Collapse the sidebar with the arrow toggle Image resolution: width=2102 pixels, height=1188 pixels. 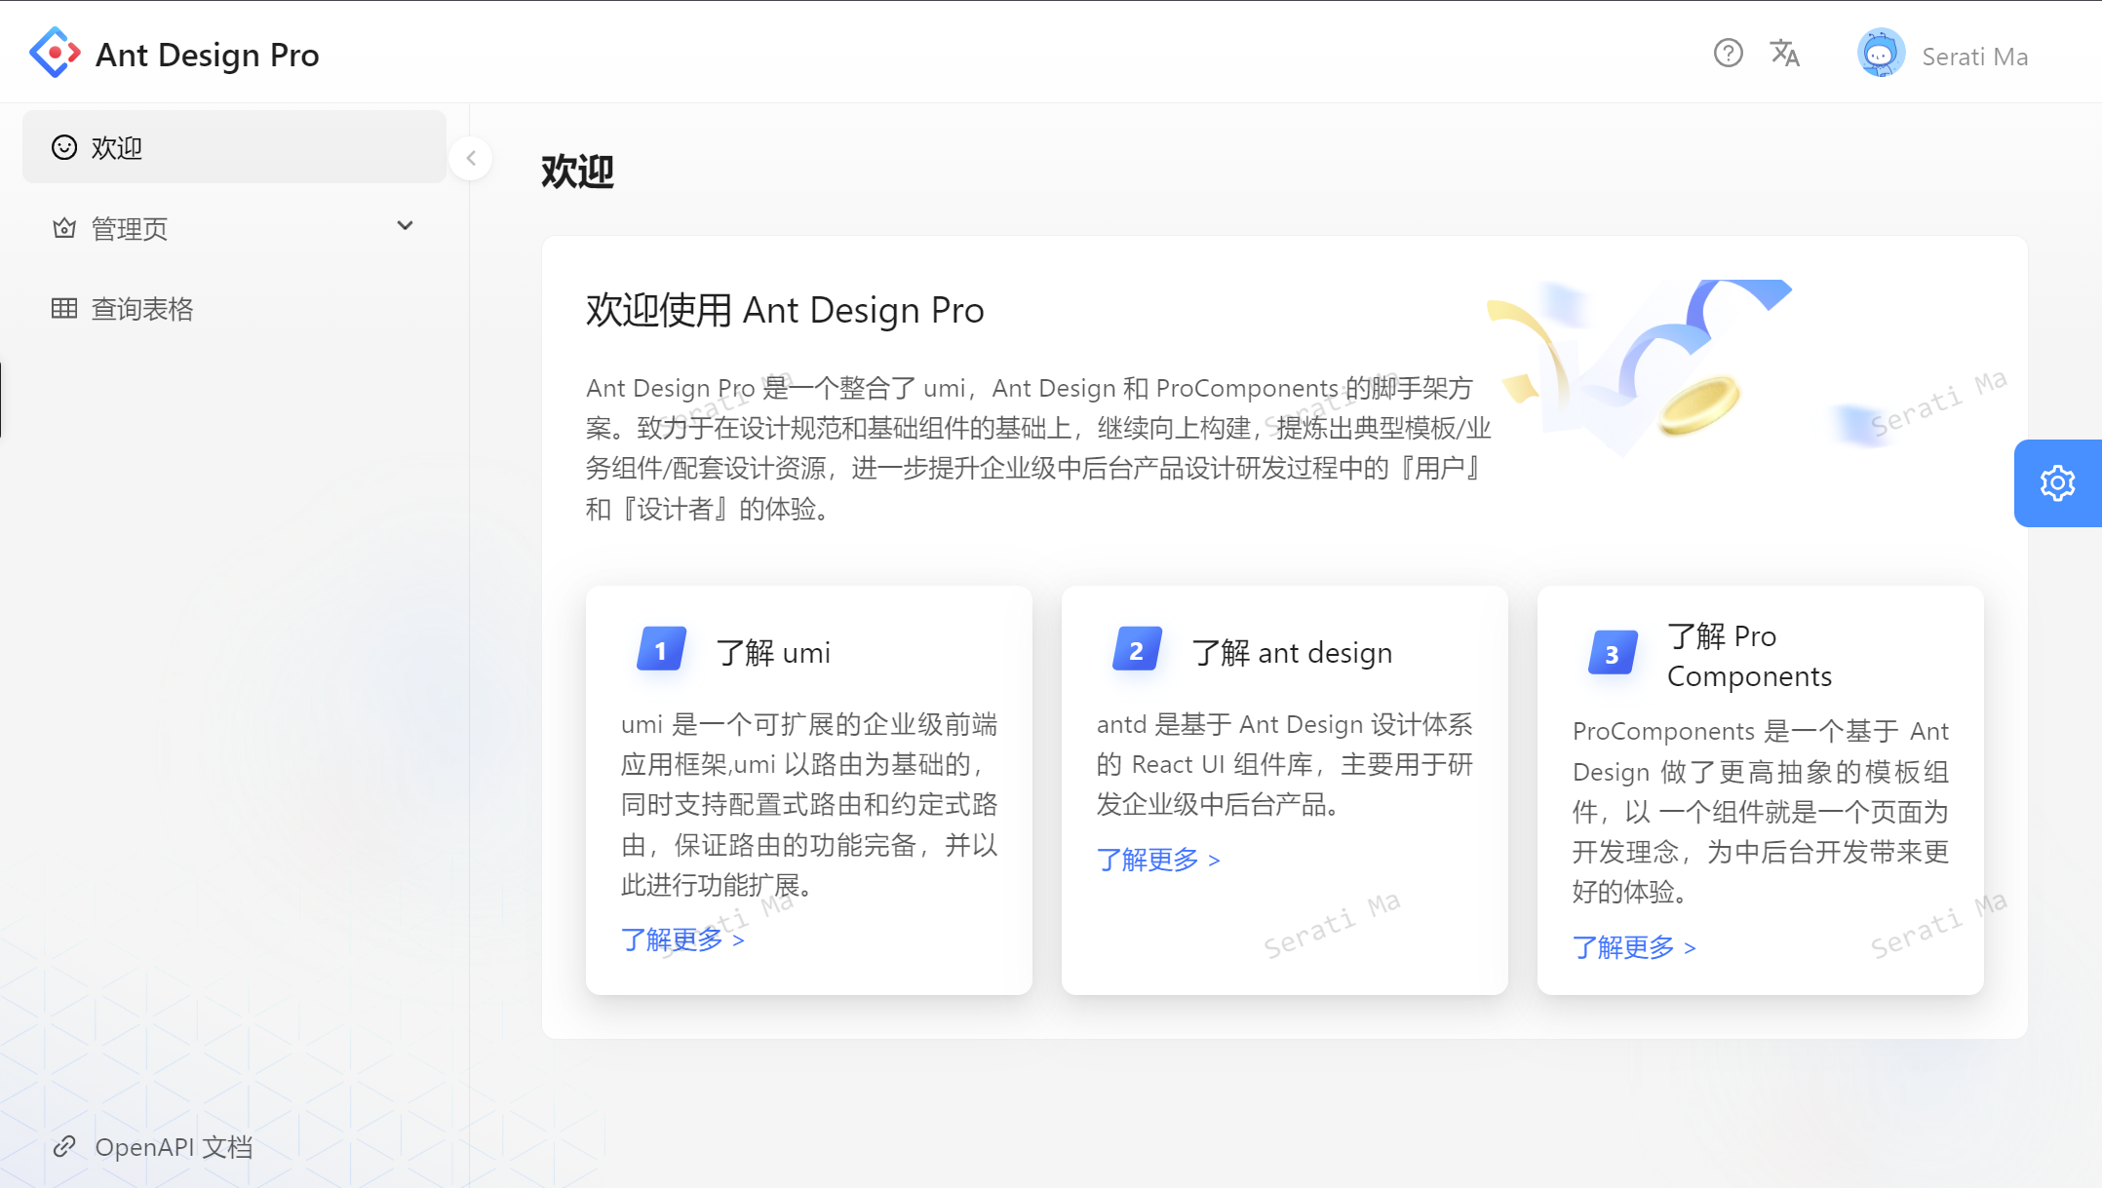pos(471,158)
